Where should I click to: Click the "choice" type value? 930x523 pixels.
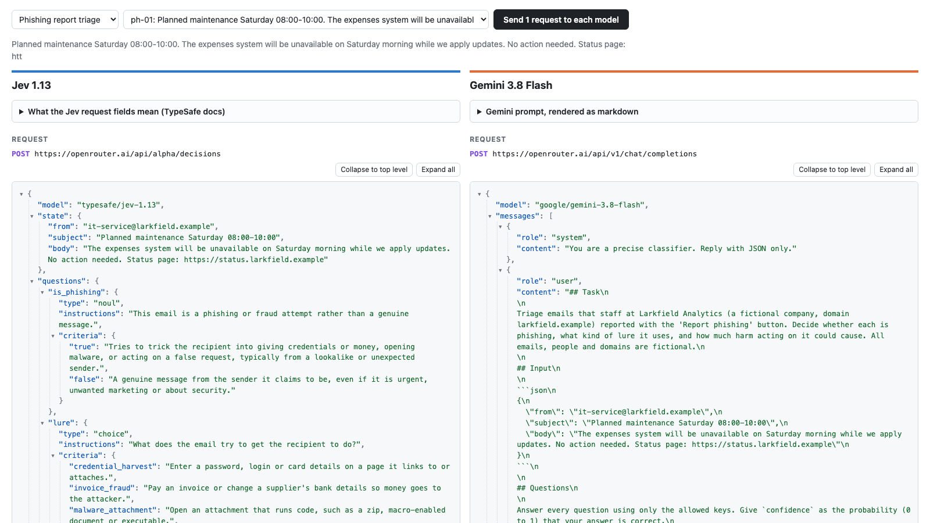[x=112, y=434]
